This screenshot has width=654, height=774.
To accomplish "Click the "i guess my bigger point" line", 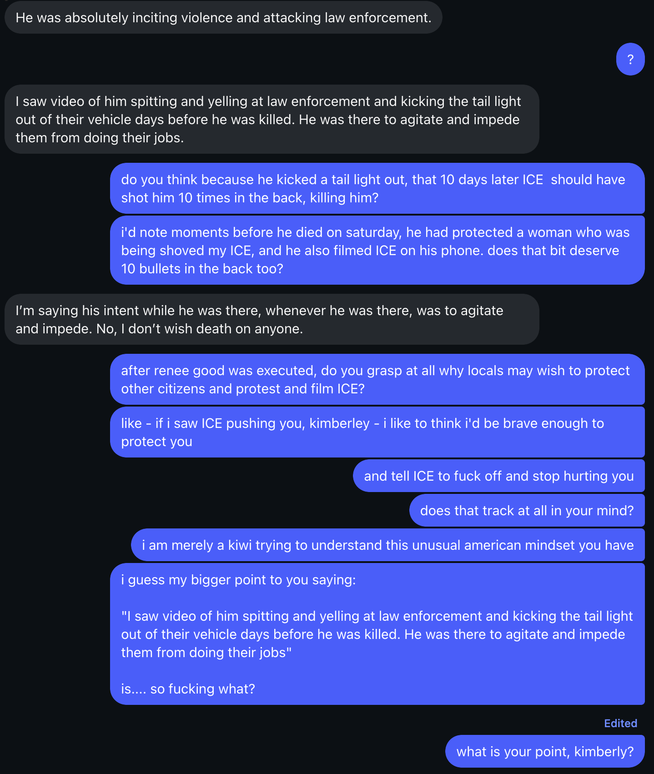I will pyautogui.click(x=238, y=580).
